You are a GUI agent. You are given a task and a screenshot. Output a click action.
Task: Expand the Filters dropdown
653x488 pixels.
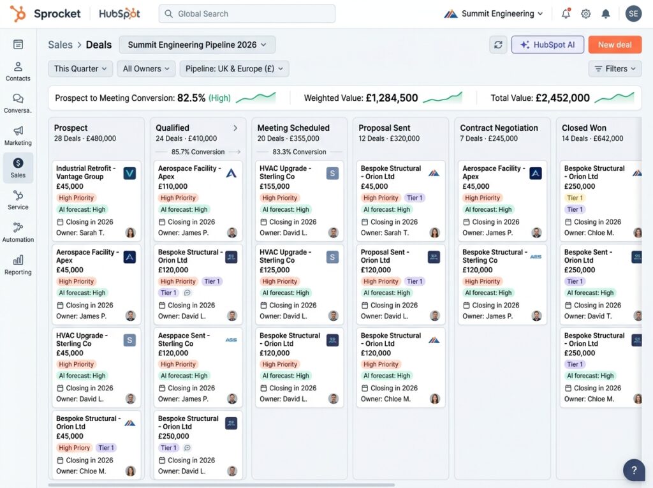click(x=615, y=69)
